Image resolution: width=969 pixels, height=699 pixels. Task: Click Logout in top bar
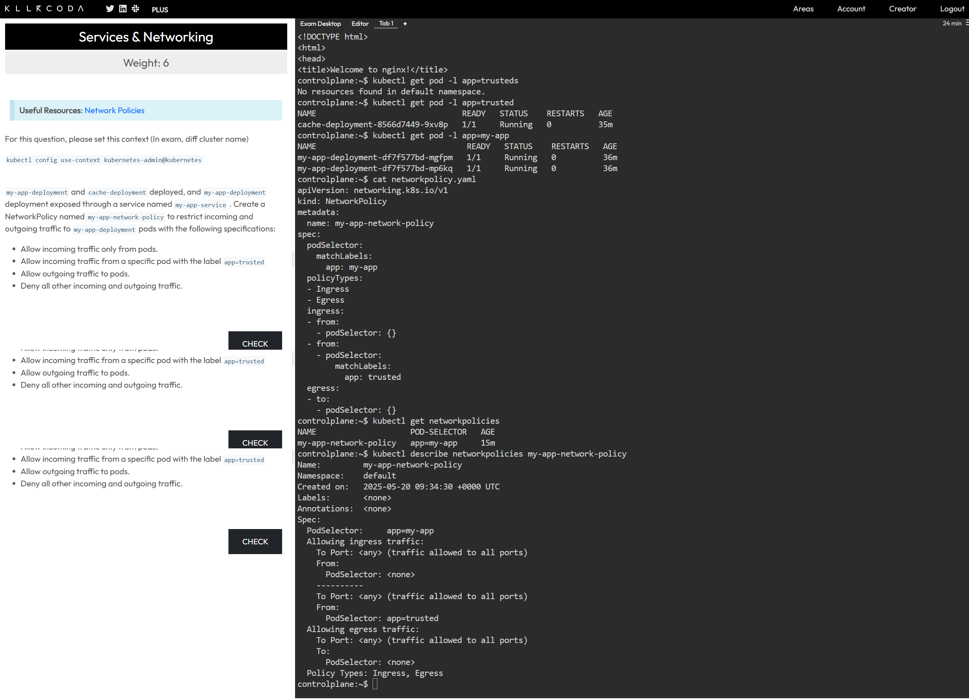tap(951, 9)
